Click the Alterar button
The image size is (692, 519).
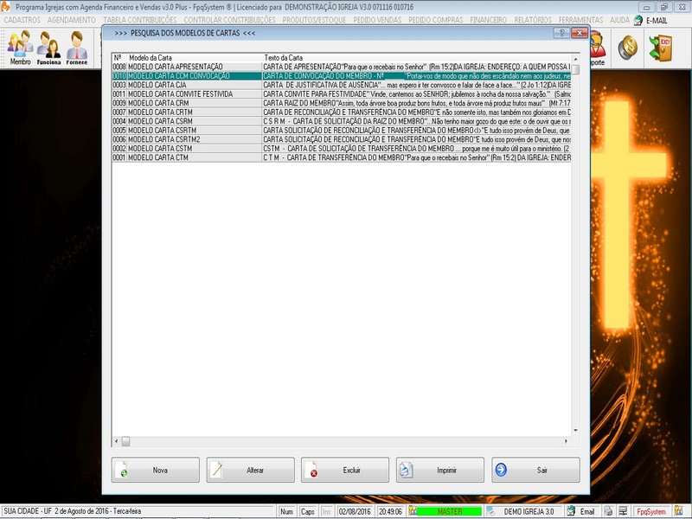[x=250, y=470]
